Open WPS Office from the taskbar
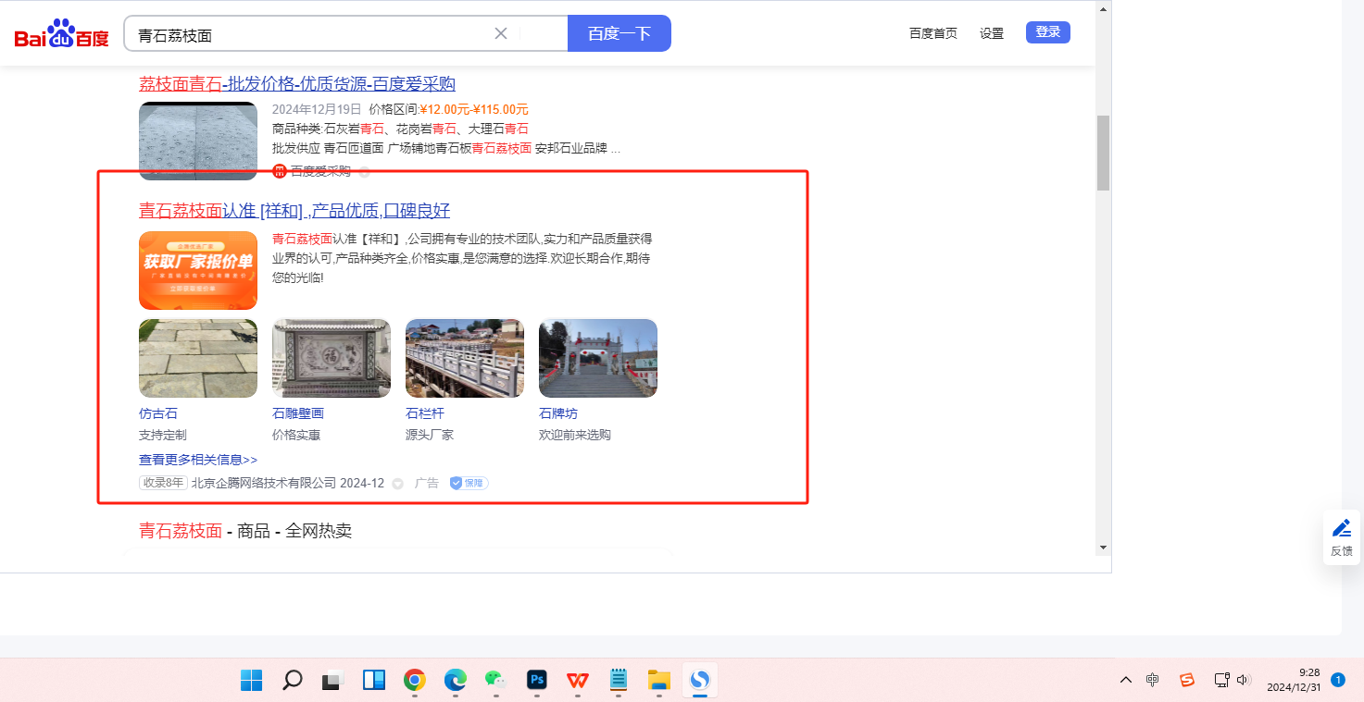Screen dimensions: 1364x702 (578, 681)
